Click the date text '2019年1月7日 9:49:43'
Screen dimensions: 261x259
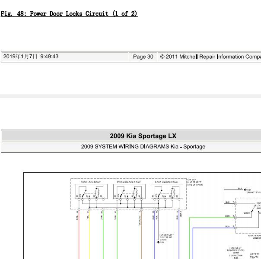click(x=31, y=57)
